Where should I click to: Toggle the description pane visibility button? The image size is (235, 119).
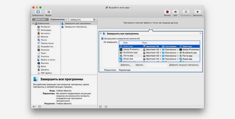[x=40, y=107]
